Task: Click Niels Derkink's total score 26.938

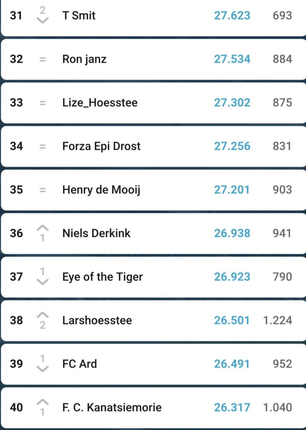Action: point(232,233)
